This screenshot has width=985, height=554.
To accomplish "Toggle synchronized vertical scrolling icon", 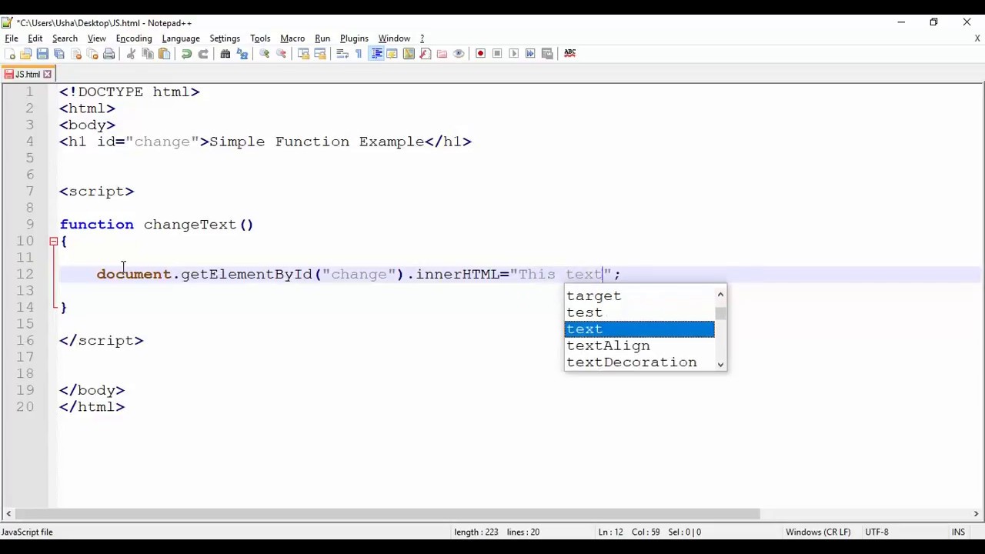I will pos(303,53).
